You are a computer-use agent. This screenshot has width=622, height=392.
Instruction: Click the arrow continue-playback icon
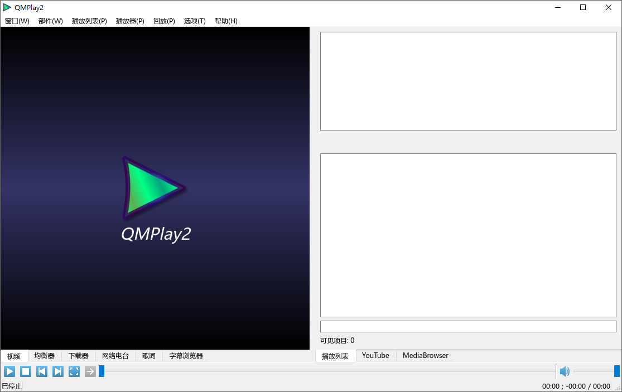[90, 371]
